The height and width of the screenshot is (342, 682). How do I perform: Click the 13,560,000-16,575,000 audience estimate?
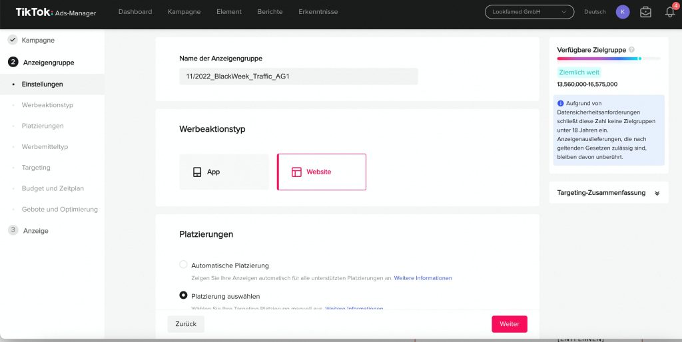pos(587,85)
